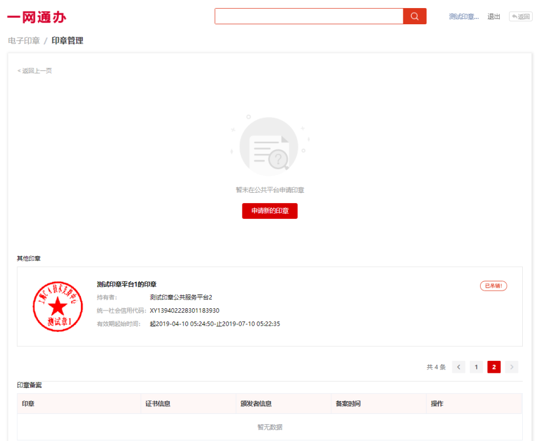The width and height of the screenshot is (543, 441).
Task: Click the 证书信息 column header
Action: coord(158,403)
